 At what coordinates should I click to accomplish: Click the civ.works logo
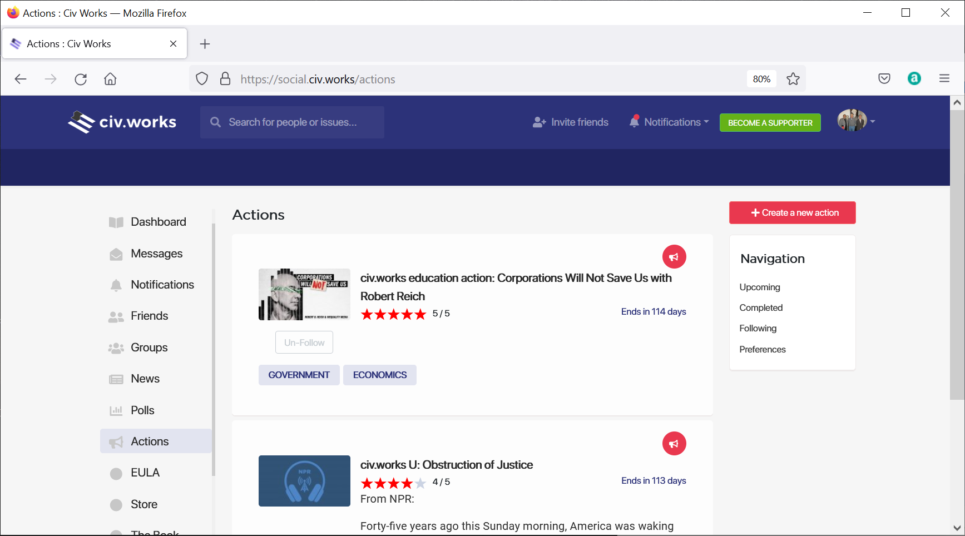[x=122, y=122]
